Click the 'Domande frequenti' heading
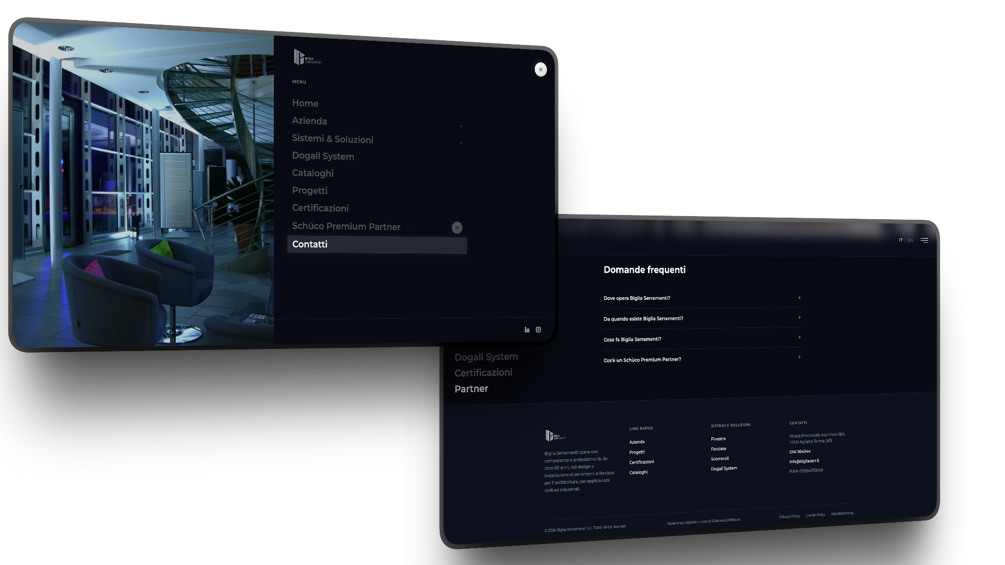Viewport: 1005px width, 565px height. 644,270
